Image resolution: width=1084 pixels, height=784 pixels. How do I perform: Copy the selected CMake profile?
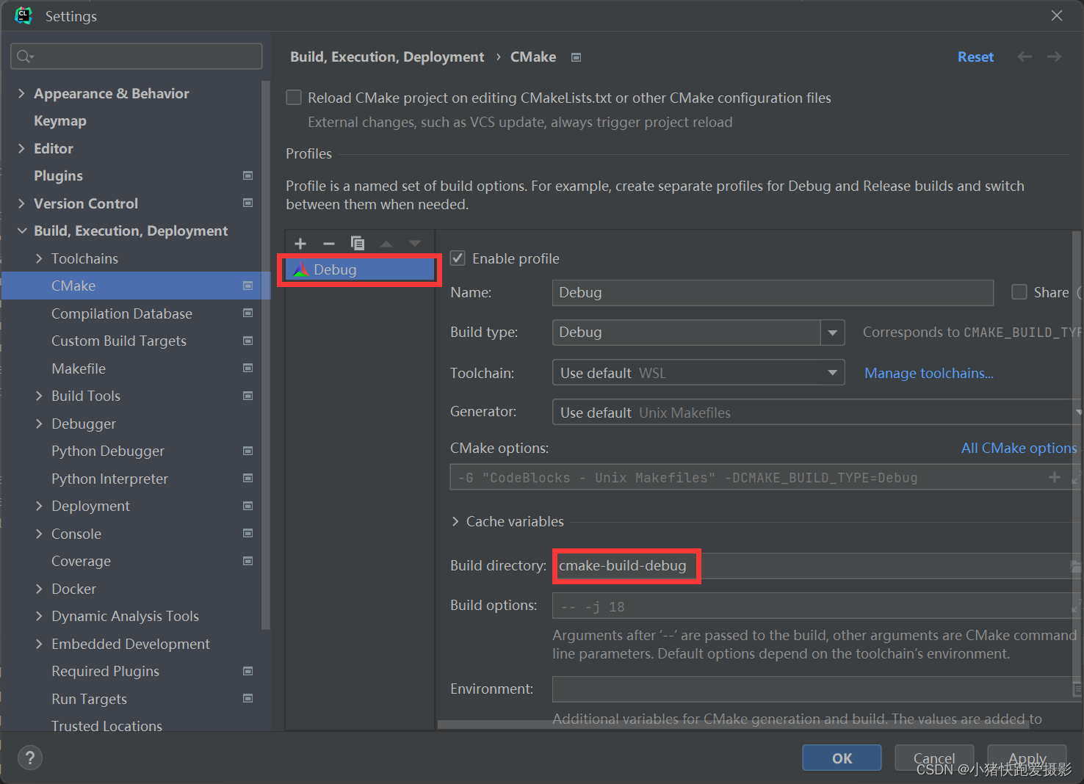tap(358, 243)
